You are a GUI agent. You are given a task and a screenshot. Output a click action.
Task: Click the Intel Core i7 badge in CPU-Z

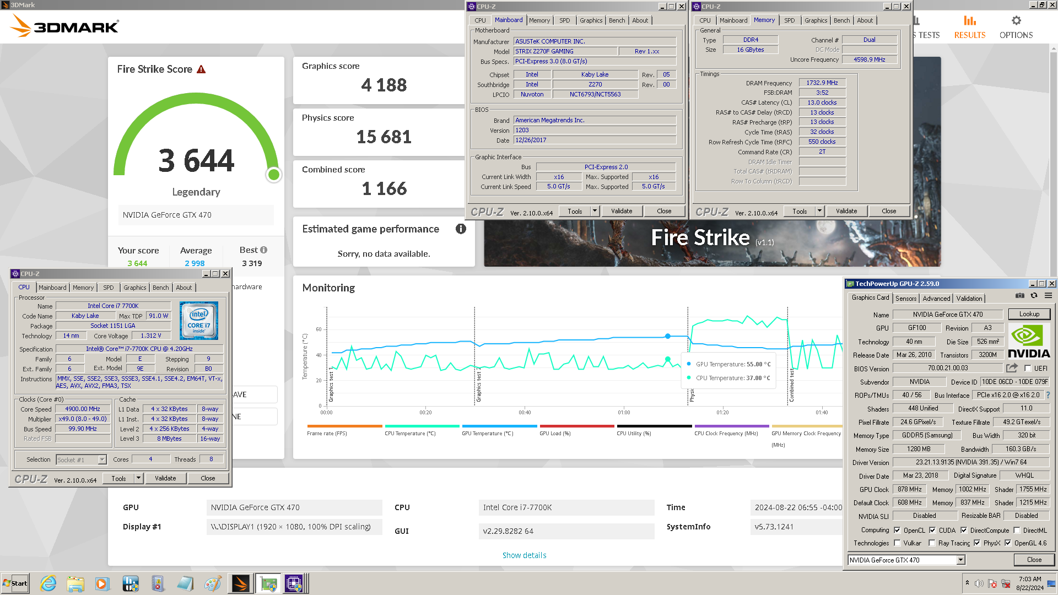[x=198, y=321]
